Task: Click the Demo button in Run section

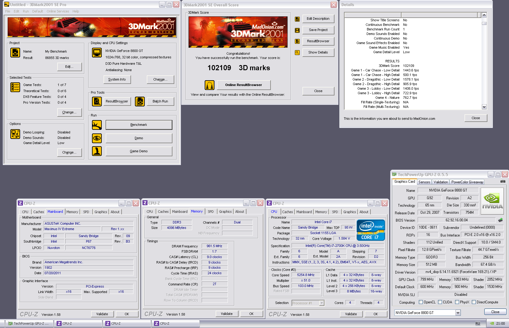Action: (139, 138)
